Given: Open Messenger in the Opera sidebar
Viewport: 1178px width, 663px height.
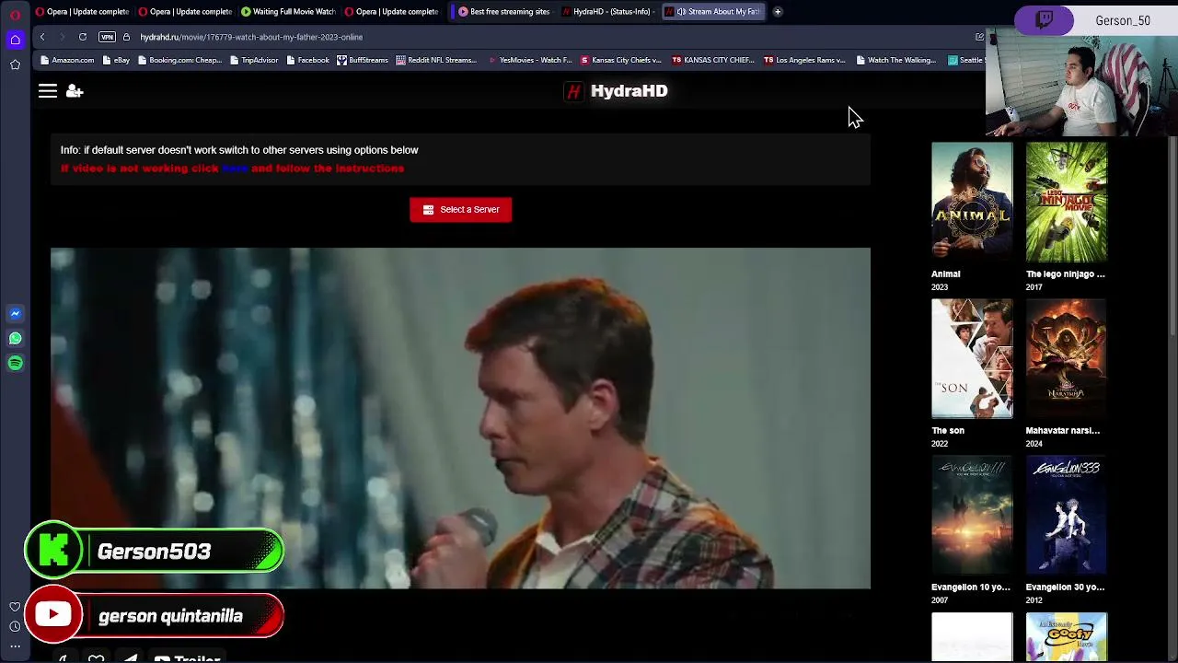Looking at the screenshot, I should (x=15, y=314).
